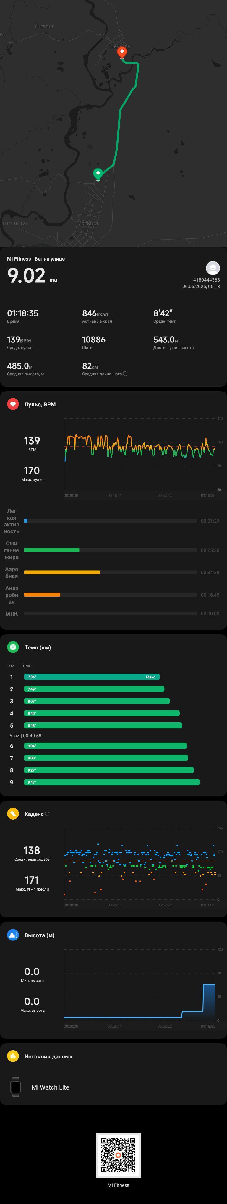Show cadence info tooltip icon
Viewport: 227px width, 1204px height.
[x=47, y=814]
